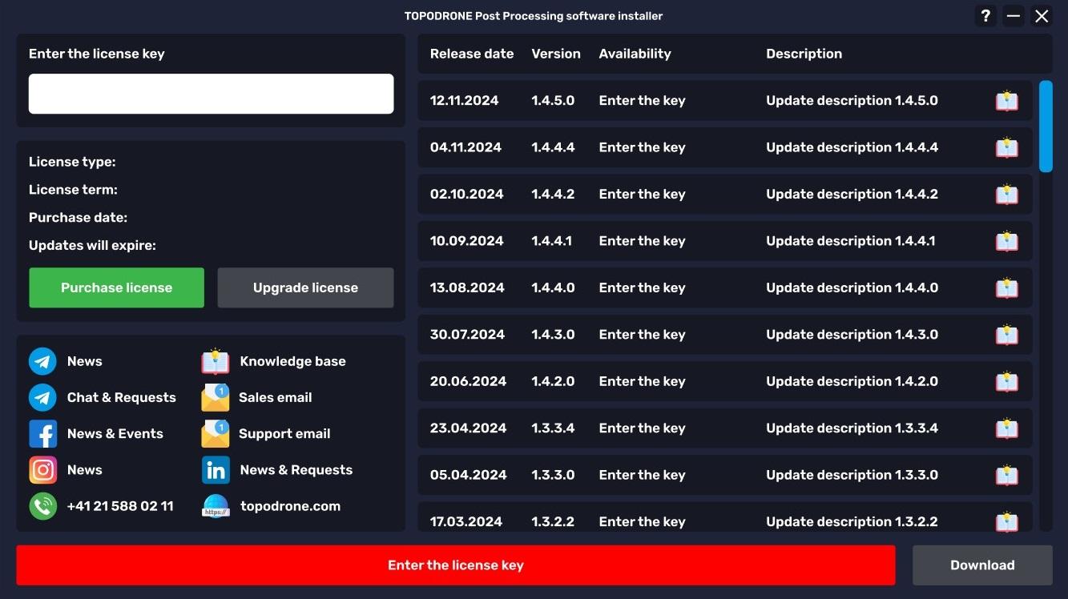Click the green phone call icon
The width and height of the screenshot is (1068, 599).
tap(42, 506)
